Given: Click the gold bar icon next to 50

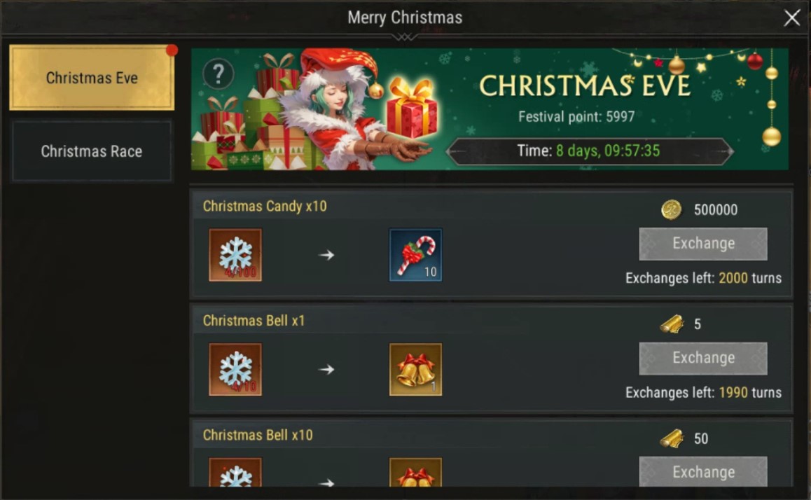Looking at the screenshot, I should coord(672,438).
